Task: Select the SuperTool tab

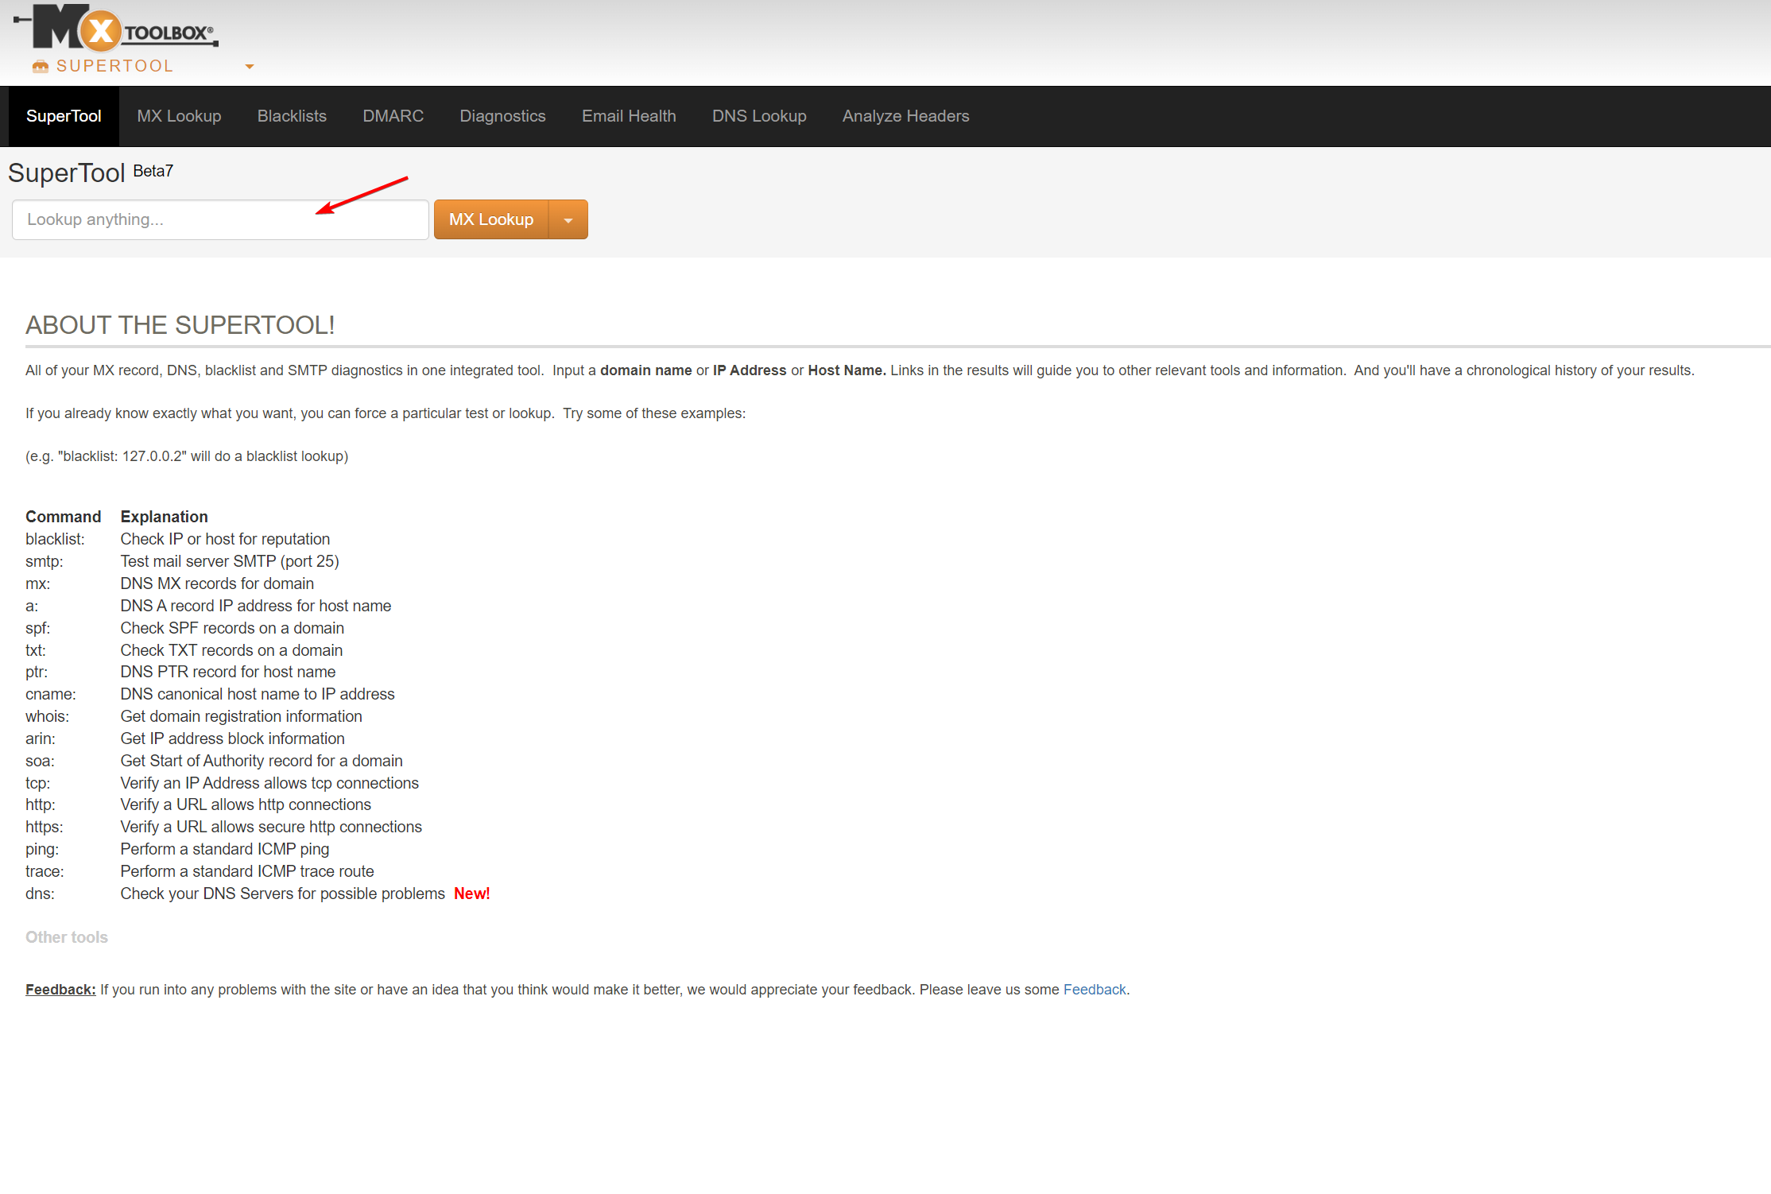Action: coord(64,116)
